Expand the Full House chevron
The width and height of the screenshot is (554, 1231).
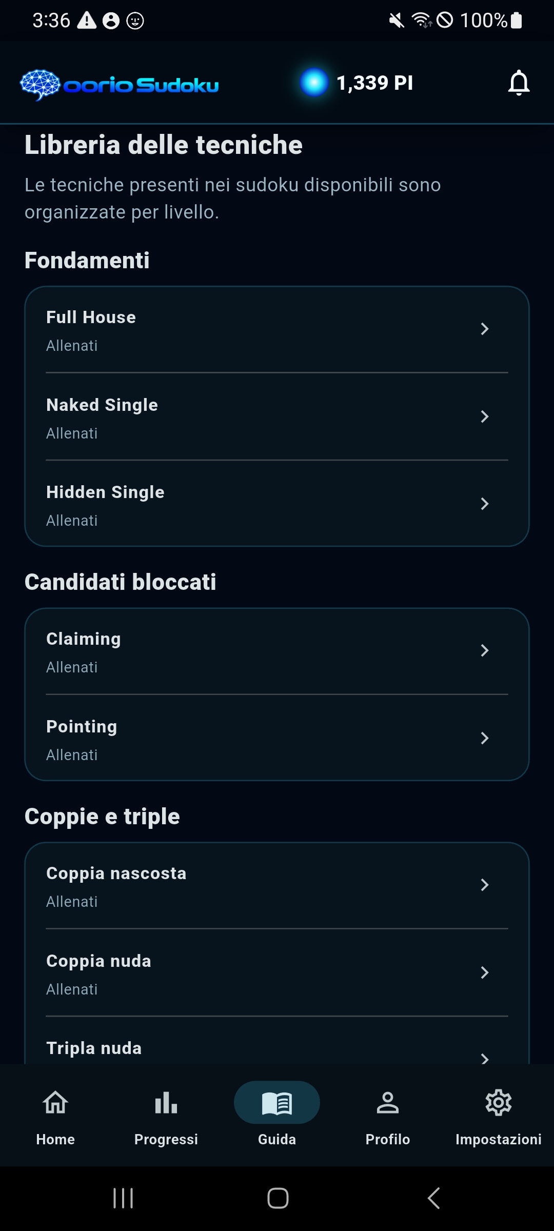pyautogui.click(x=485, y=329)
